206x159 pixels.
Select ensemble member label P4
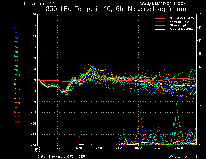[16, 47]
